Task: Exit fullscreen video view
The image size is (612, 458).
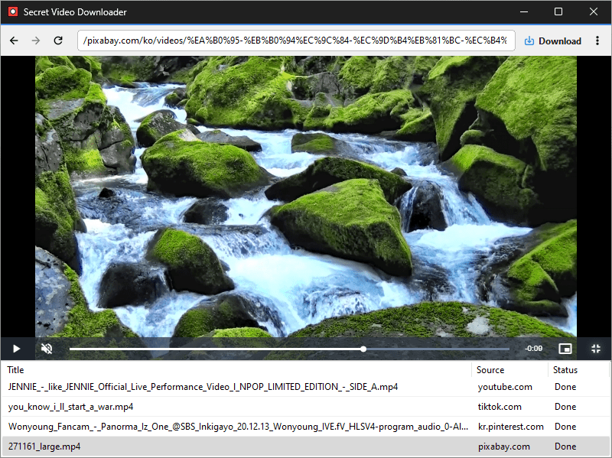Action: coord(596,349)
